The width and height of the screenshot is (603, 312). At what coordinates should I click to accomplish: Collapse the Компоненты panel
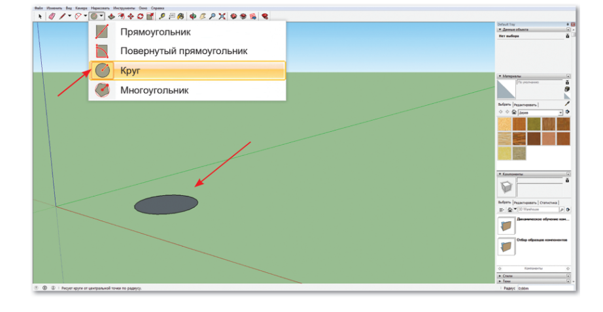tap(500, 174)
